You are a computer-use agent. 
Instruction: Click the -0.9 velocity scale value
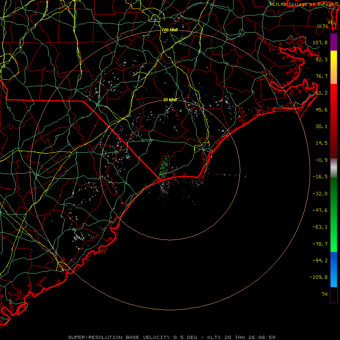321,160
